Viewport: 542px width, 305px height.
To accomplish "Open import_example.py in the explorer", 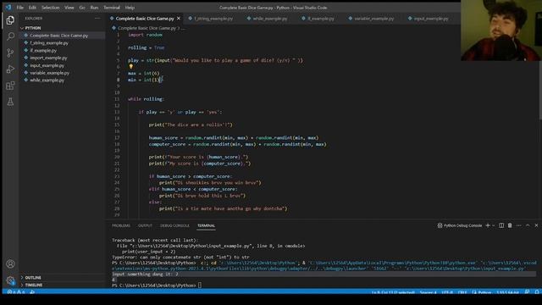I will [x=62, y=58].
